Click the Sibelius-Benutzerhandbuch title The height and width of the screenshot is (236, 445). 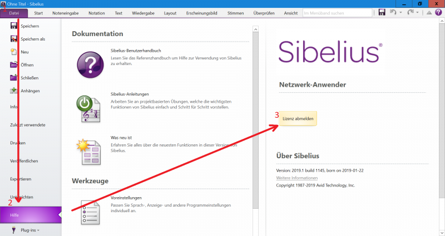click(x=136, y=51)
